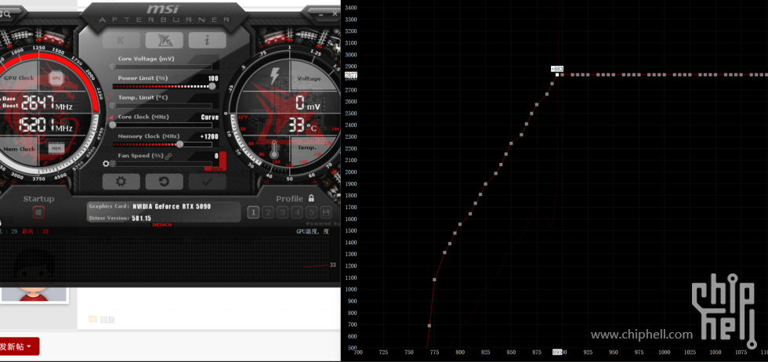Click the Fan Speed slider track
The image size is (768, 362).
(x=163, y=164)
